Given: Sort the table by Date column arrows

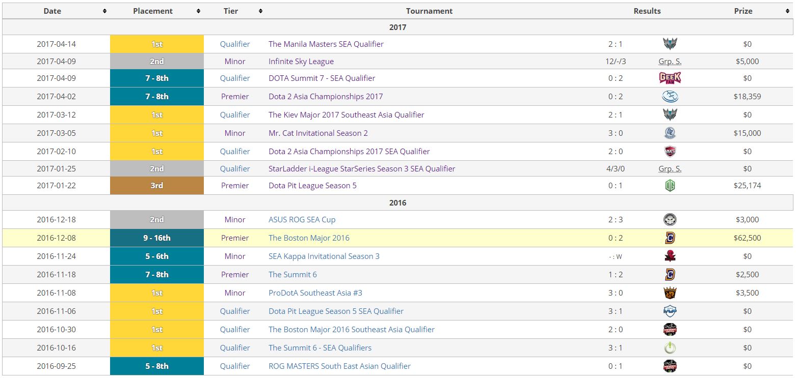Looking at the screenshot, I should point(104,11).
